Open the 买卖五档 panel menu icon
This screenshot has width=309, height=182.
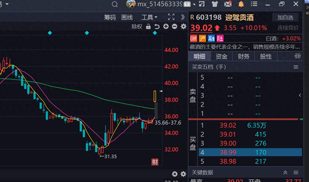point(296,67)
